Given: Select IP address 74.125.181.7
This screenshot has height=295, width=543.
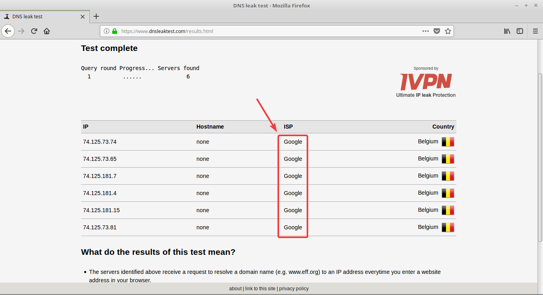Looking at the screenshot, I should pyautogui.click(x=100, y=176).
